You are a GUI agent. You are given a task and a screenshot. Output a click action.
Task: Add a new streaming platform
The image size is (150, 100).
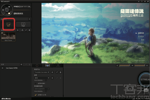tap(52, 72)
